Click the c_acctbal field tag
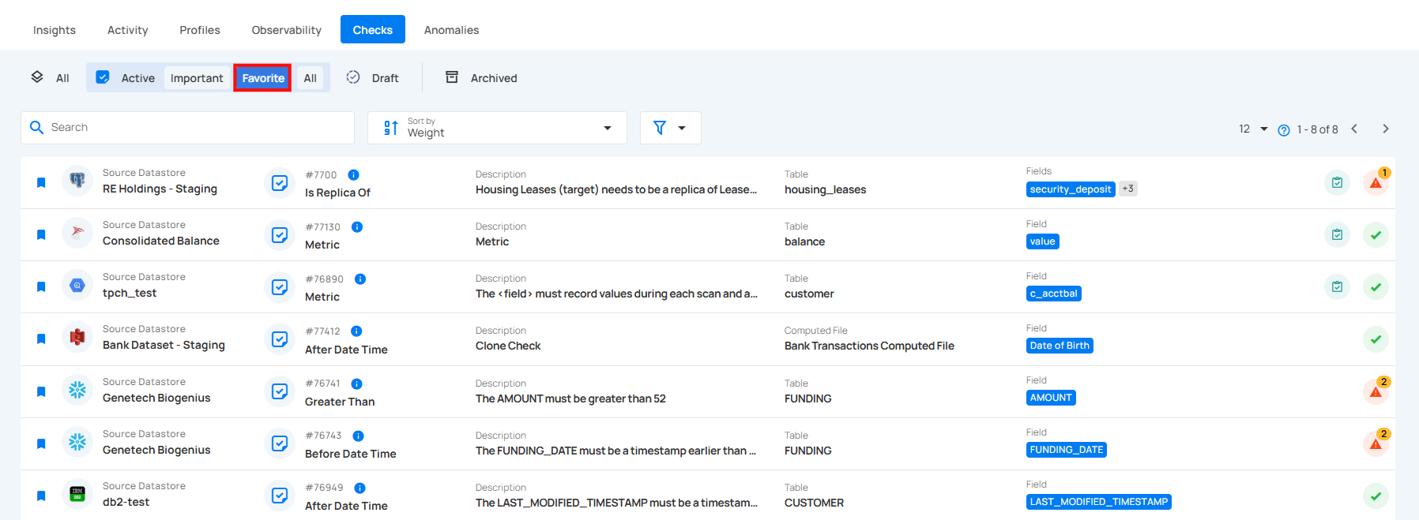Image resolution: width=1419 pixels, height=520 pixels. click(1054, 294)
